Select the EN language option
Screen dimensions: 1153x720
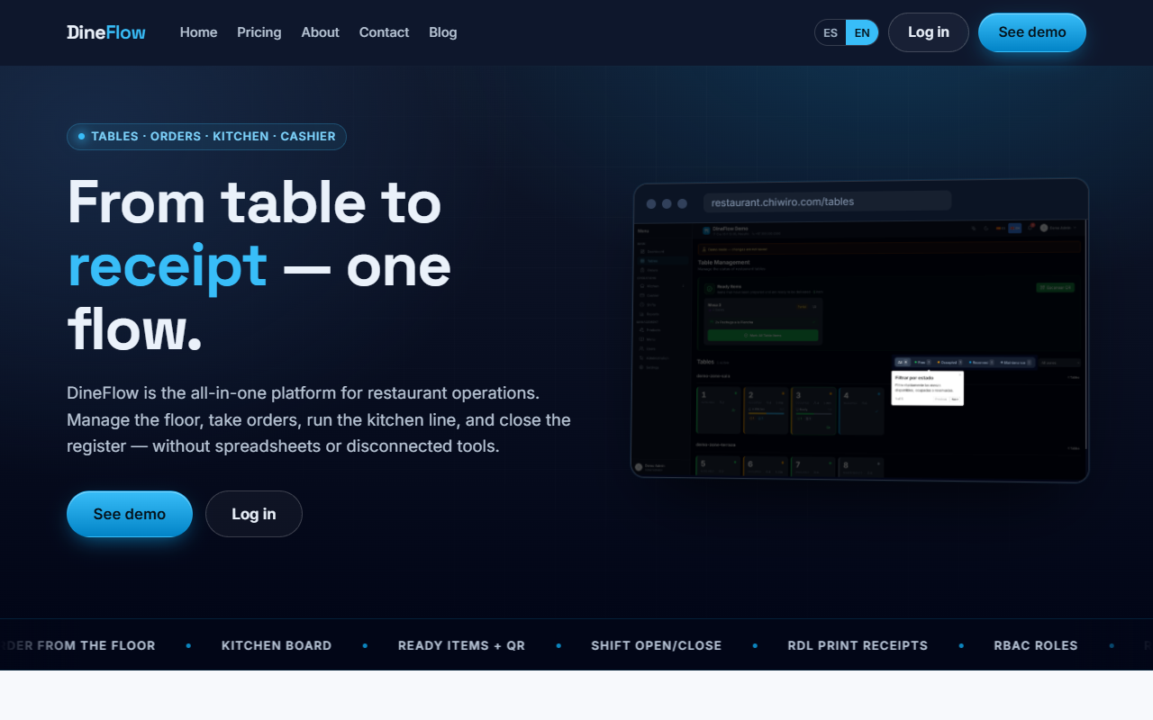coord(862,32)
